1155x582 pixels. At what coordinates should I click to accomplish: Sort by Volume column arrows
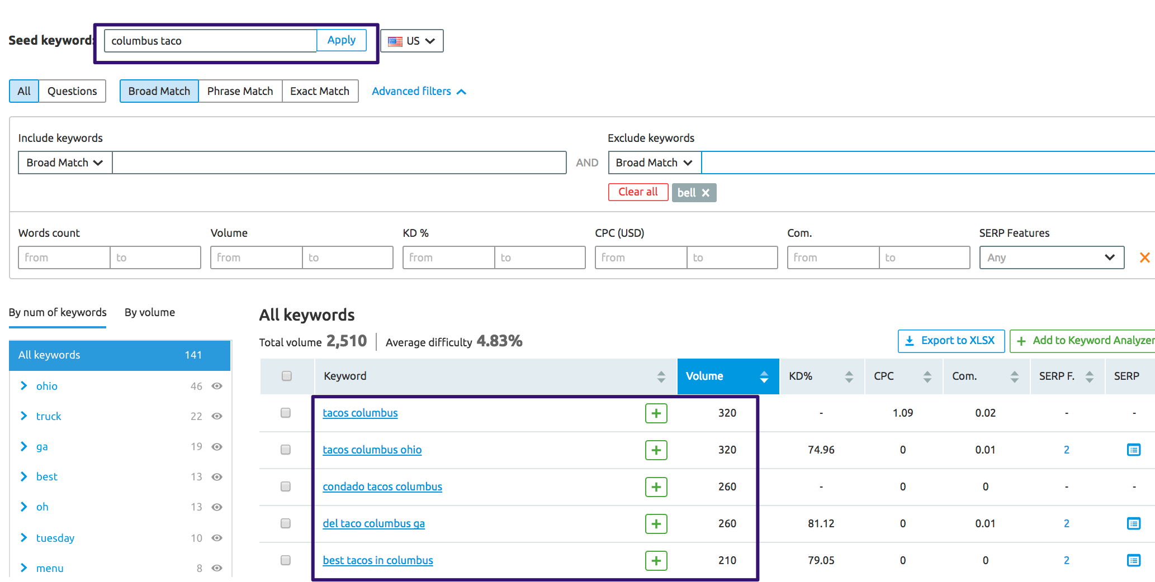(x=764, y=376)
